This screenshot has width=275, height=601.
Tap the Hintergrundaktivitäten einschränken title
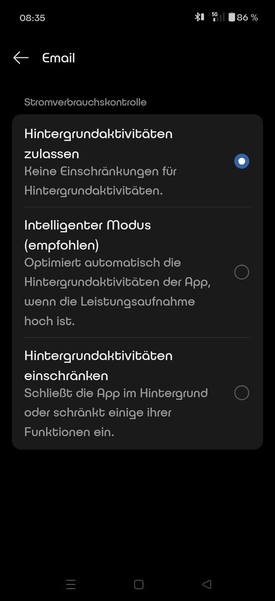click(x=99, y=366)
